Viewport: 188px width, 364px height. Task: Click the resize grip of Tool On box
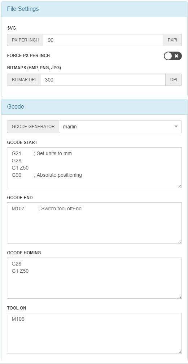click(x=180, y=352)
